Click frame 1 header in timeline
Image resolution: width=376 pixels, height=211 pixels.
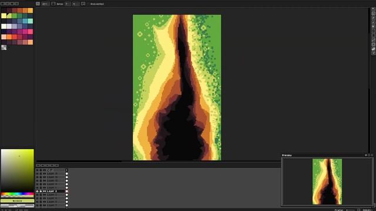67,171
